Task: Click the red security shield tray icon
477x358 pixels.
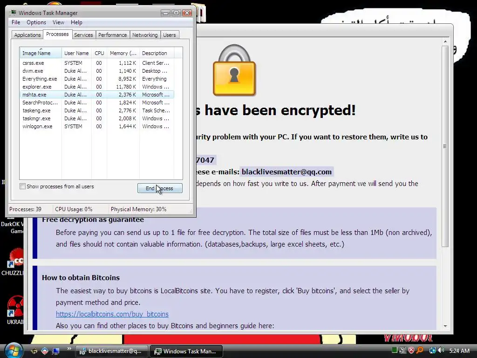Action: tap(411, 351)
